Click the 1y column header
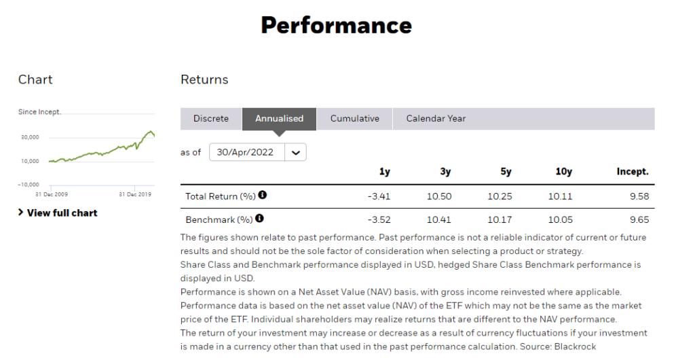695x358 pixels. (384, 172)
